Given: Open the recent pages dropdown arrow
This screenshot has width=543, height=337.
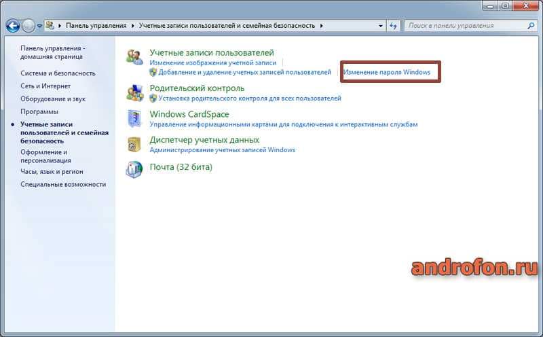Looking at the screenshot, I should click(x=39, y=26).
